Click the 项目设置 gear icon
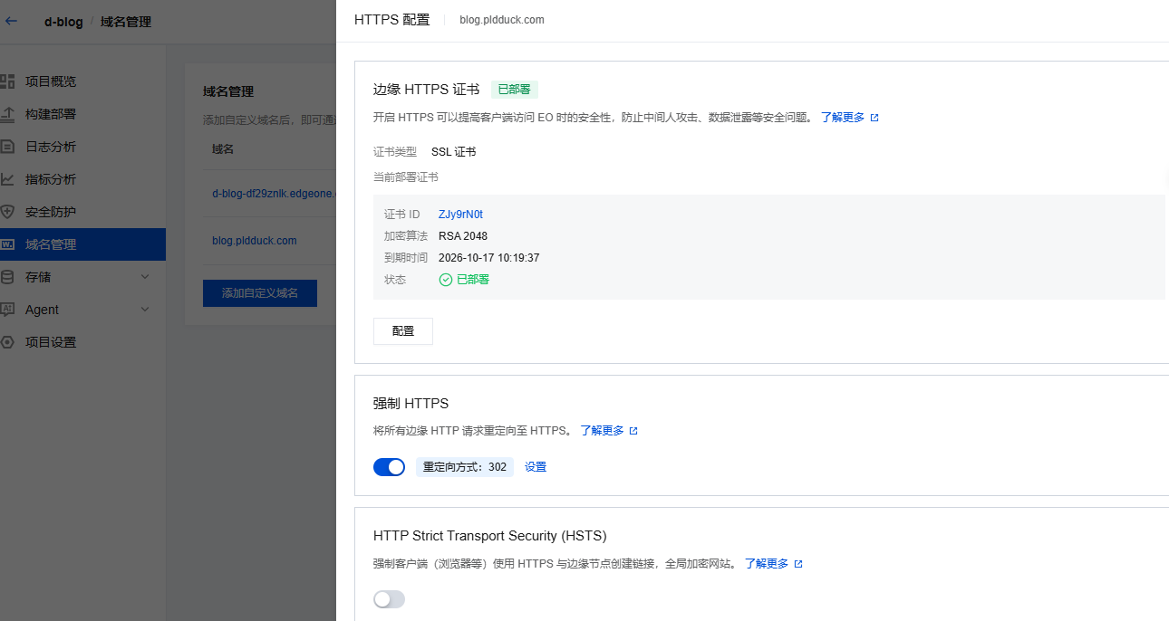This screenshot has height=621, width=1169. click(7, 342)
